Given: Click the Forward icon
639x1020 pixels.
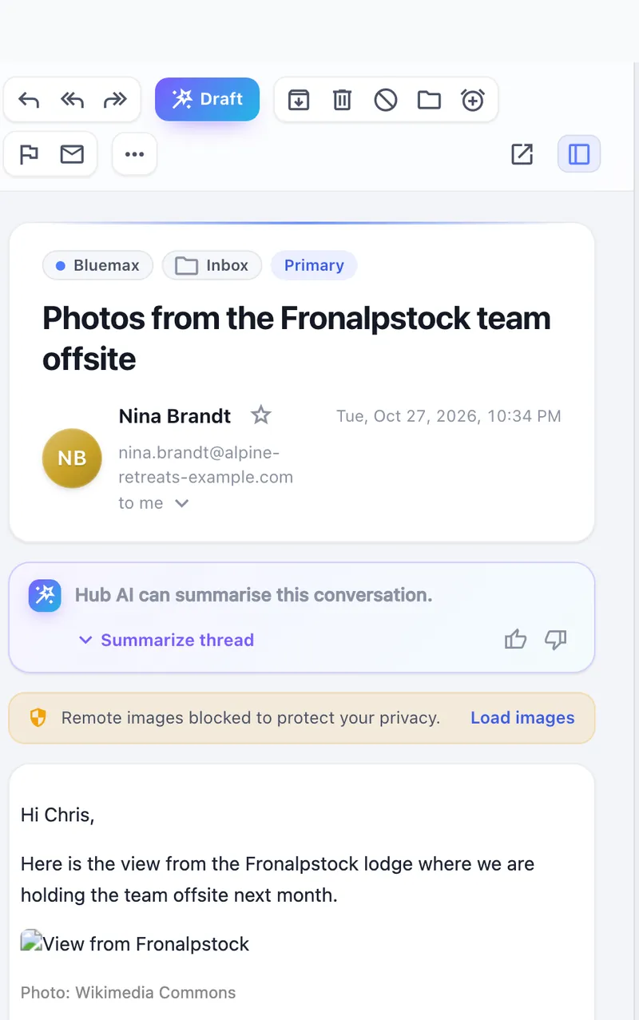Looking at the screenshot, I should tap(115, 100).
